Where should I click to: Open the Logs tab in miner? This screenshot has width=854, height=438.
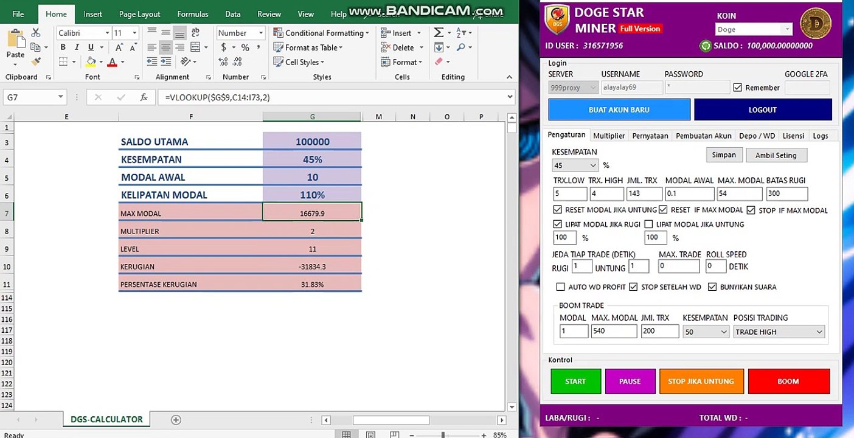point(821,136)
